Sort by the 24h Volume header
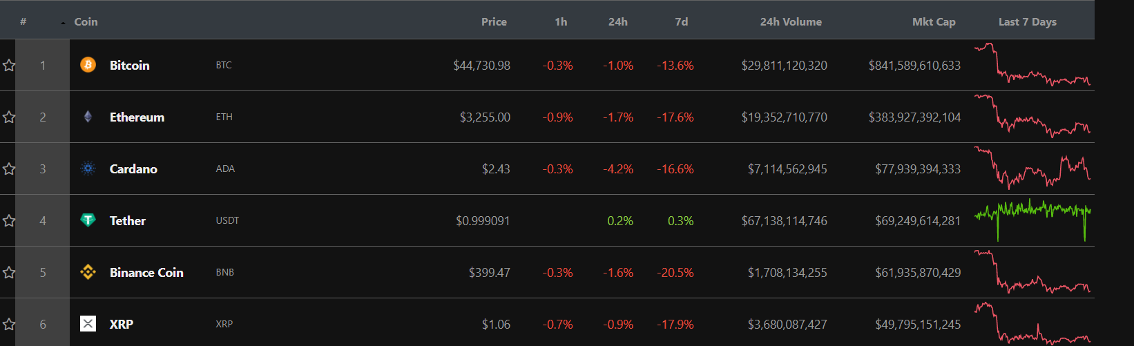Viewport: 1134px width, 346px height. tap(791, 22)
